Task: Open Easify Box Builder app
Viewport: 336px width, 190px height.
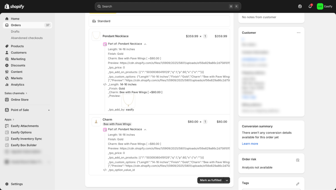Action: (24, 145)
